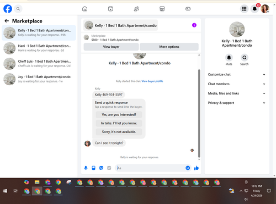Click the message input field Aa
Screen dimensions: 276x204
click(150, 168)
